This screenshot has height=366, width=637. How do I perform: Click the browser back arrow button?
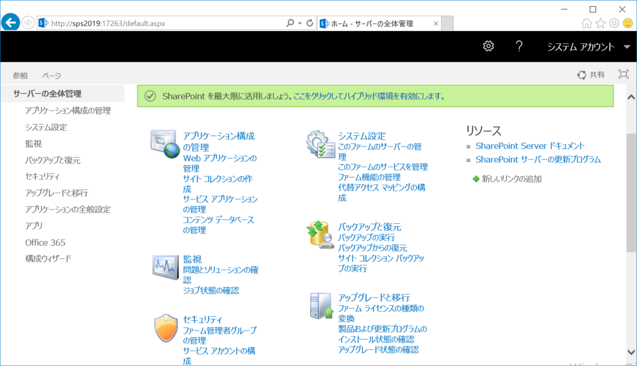[11, 22]
